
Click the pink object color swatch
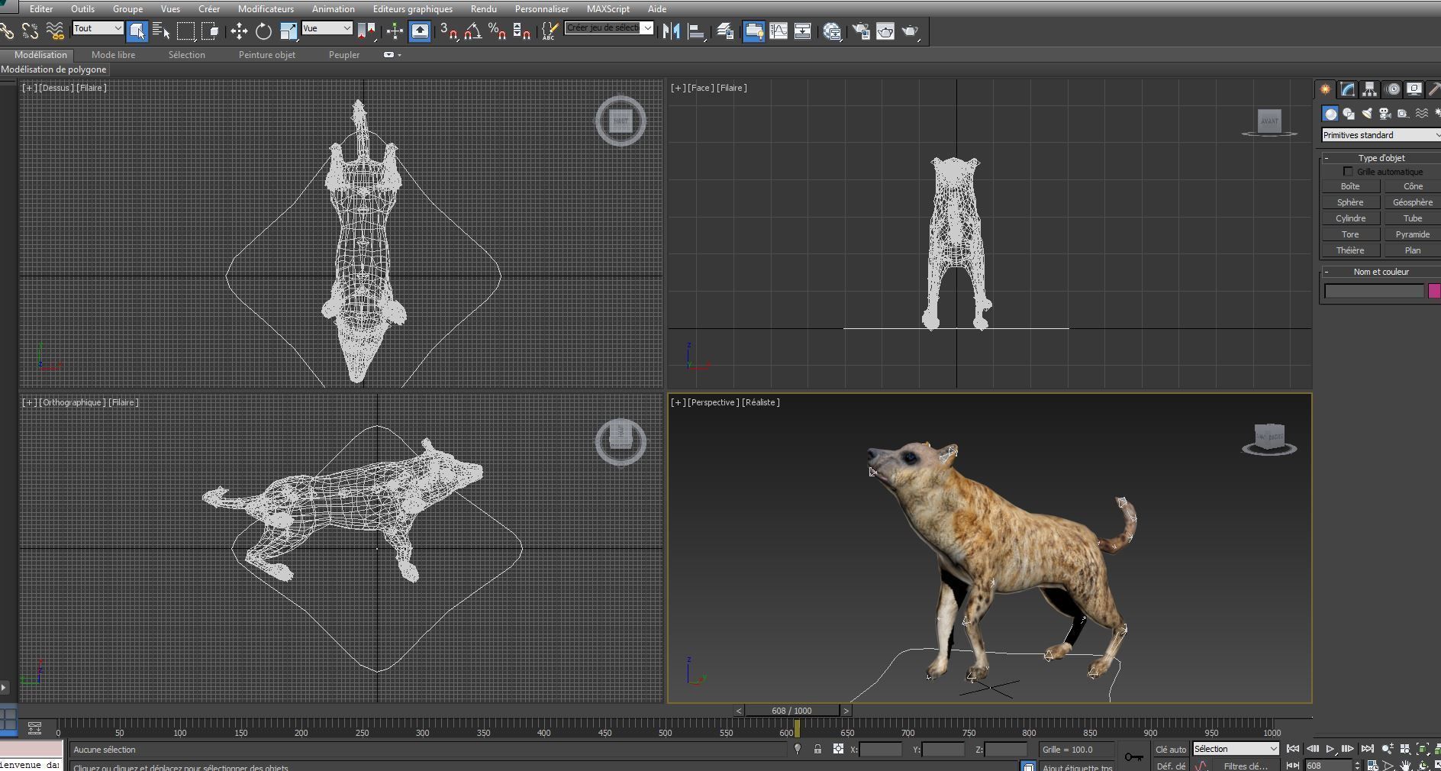(1434, 291)
